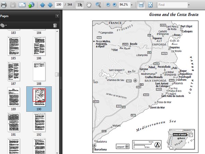
Task: Open the Find options dropdown arrow
Action: [x=189, y=5]
